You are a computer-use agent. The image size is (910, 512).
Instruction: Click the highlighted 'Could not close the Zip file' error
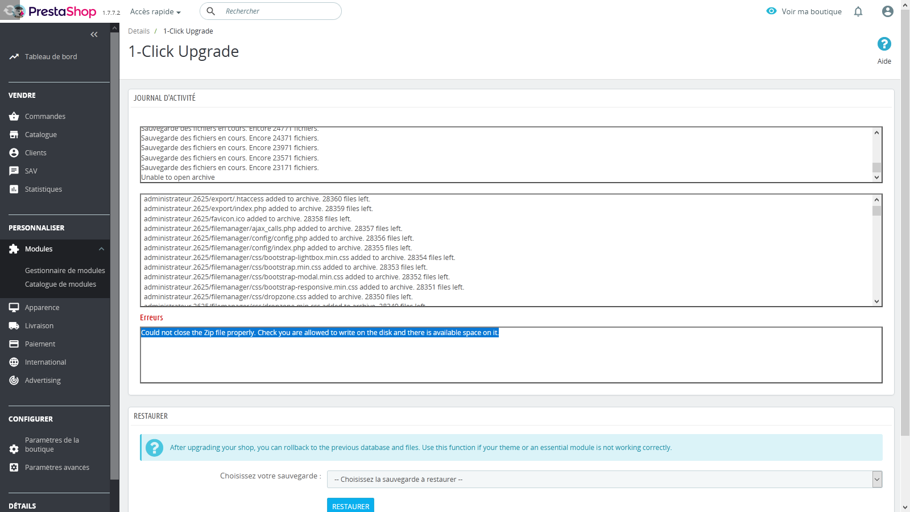(320, 333)
